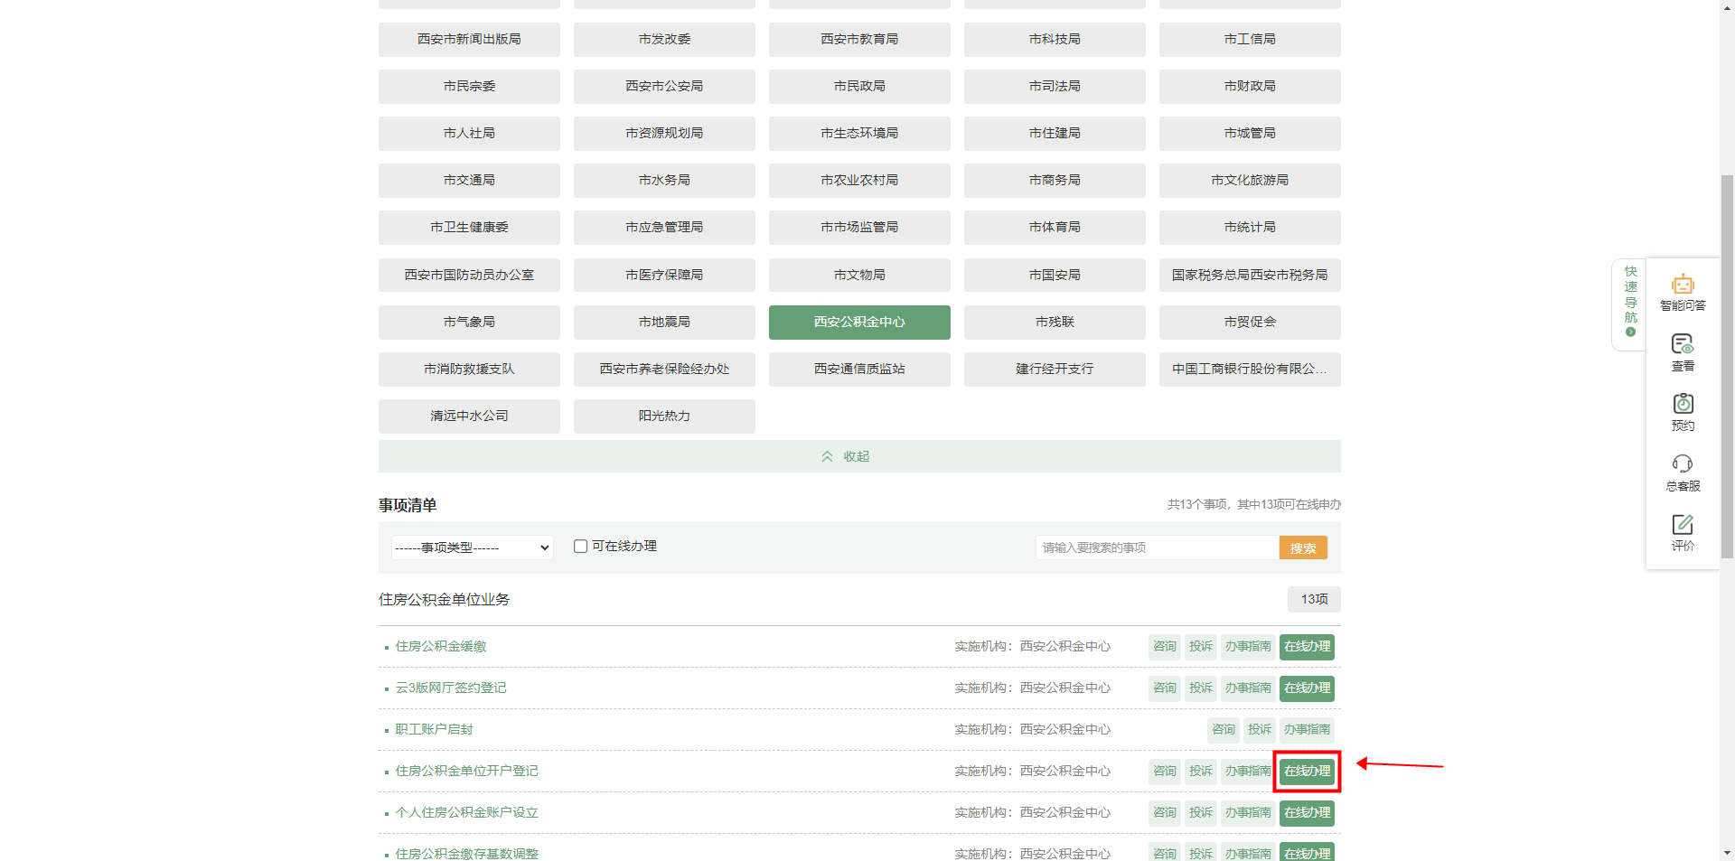The image size is (1735, 861).
Task: Choose 市人社局 department
Action: click(x=469, y=133)
